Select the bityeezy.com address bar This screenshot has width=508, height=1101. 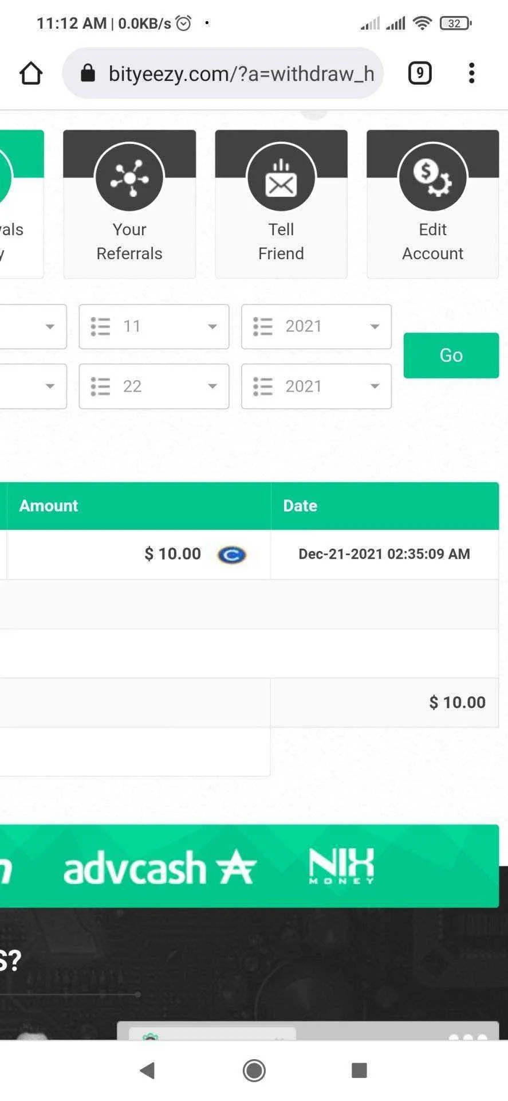click(x=223, y=73)
